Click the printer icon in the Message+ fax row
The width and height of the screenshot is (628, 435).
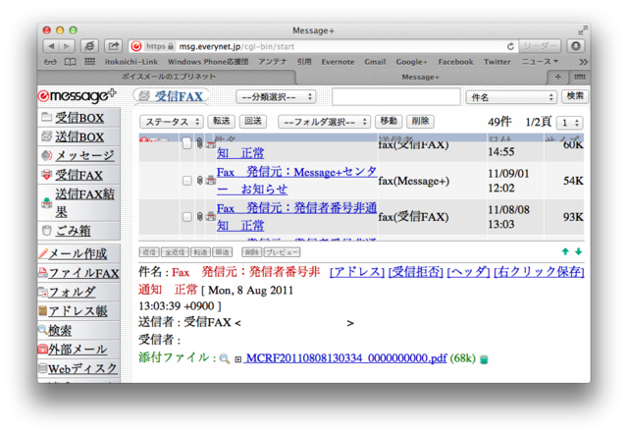click(211, 181)
